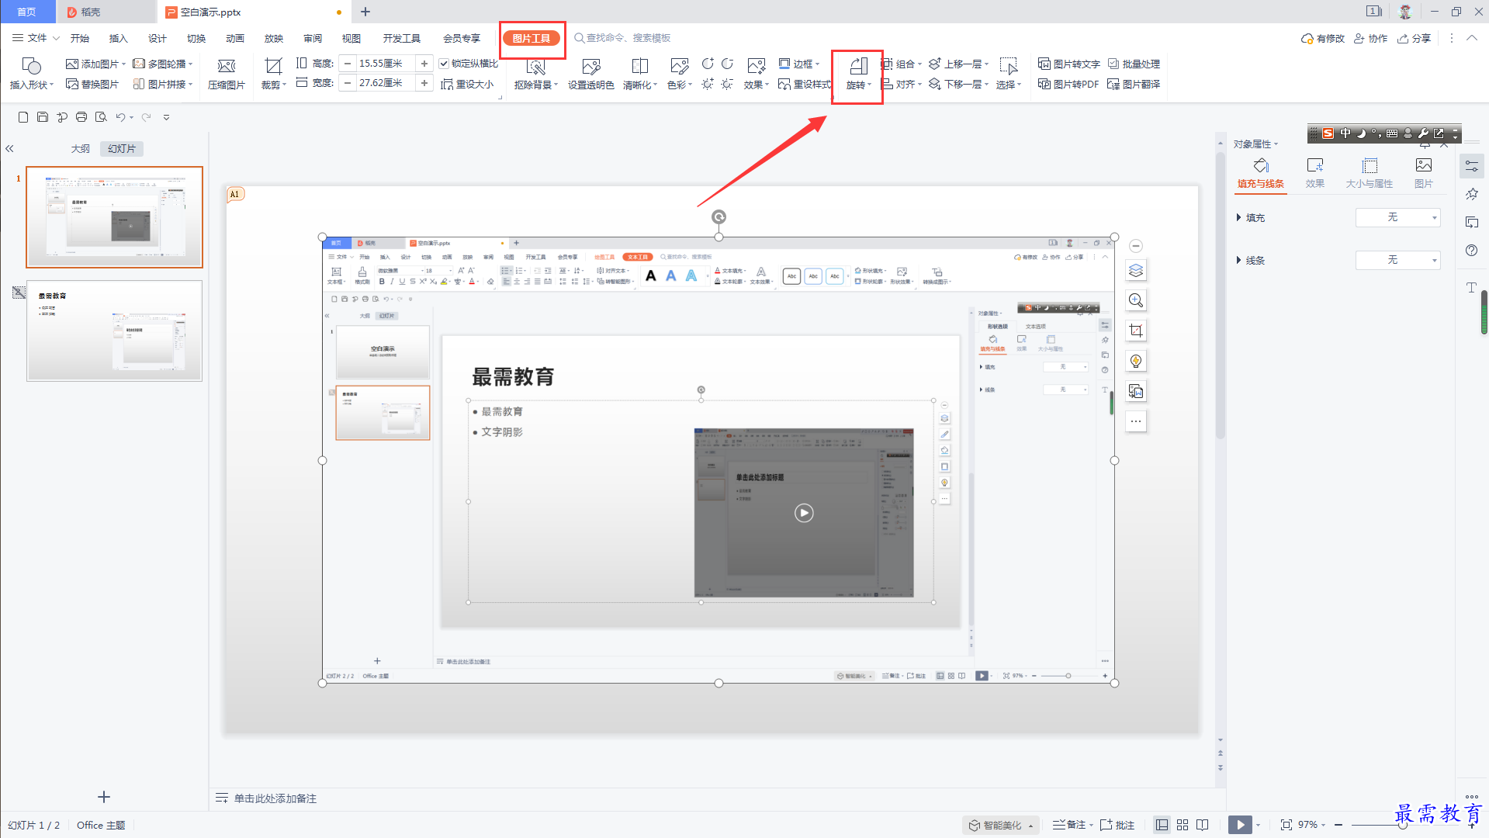
Task: Open 插入形状 insert shape tool
Action: [x=32, y=74]
